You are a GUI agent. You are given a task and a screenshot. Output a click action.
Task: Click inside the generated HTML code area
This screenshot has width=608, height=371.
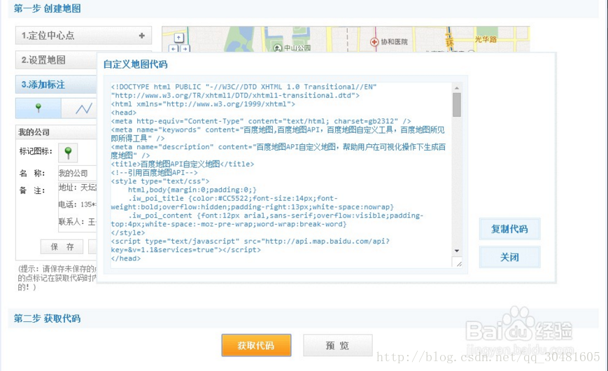(x=281, y=174)
